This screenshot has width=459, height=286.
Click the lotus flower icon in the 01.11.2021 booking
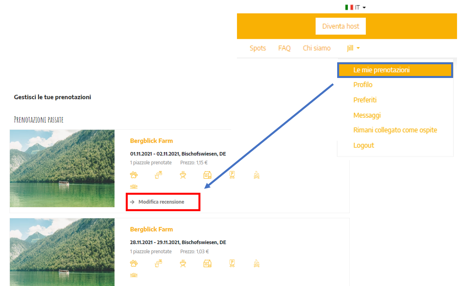point(134,186)
